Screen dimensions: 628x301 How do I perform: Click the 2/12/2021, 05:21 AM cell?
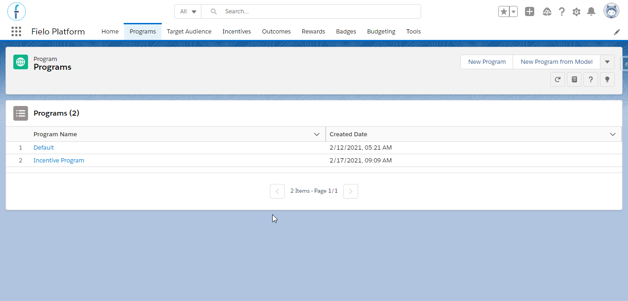click(361, 148)
